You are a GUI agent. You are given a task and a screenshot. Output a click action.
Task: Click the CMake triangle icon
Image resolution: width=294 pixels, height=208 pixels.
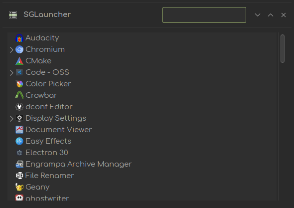pyautogui.click(x=19, y=61)
